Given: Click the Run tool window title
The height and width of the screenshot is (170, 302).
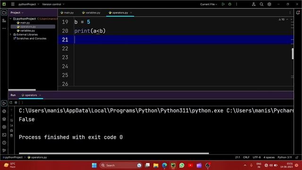Looking at the screenshot, I should point(13,95).
